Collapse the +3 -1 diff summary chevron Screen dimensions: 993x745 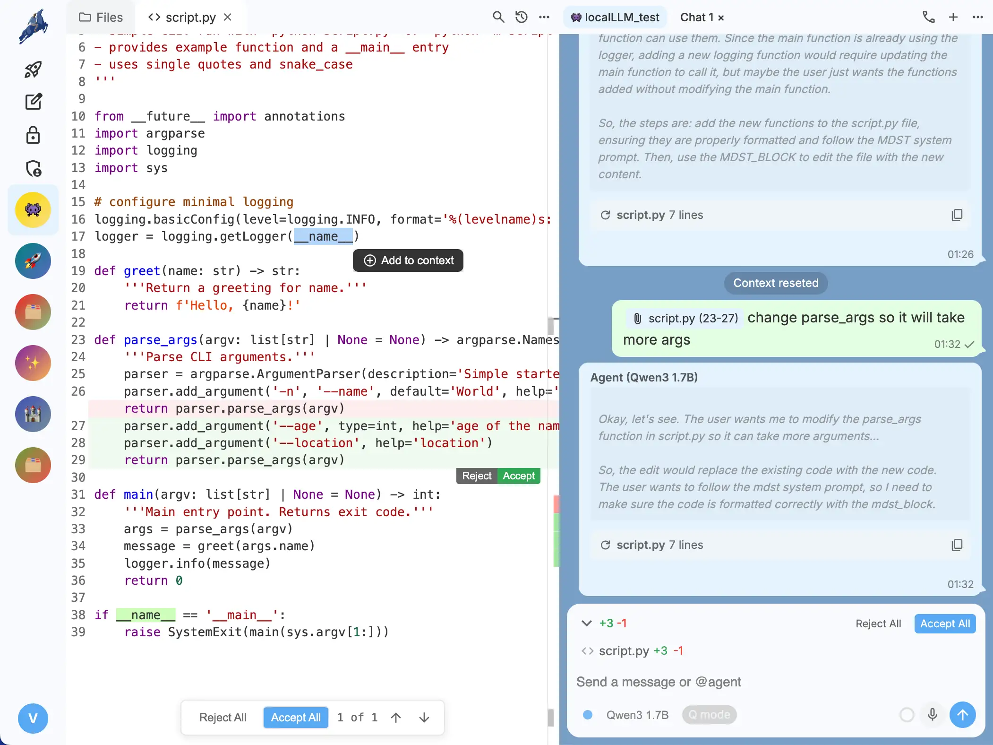[x=586, y=623]
